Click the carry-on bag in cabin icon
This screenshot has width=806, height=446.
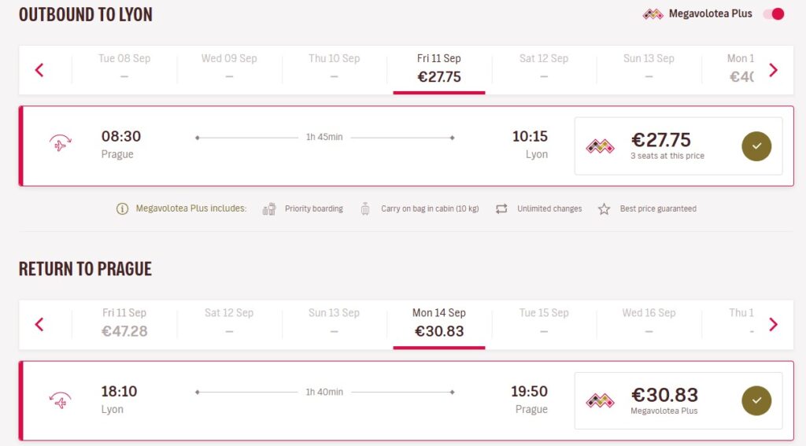pyautogui.click(x=365, y=209)
